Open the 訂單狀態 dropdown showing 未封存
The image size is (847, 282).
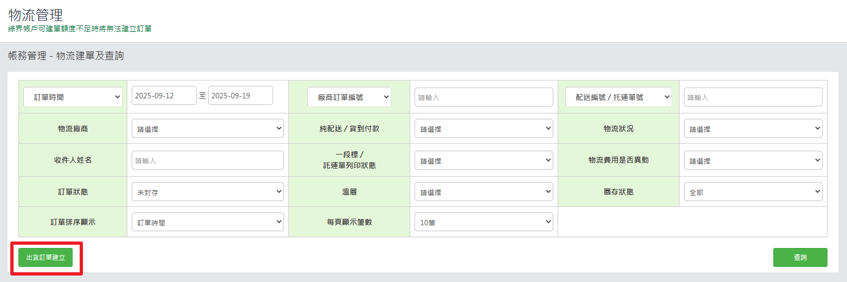point(208,192)
